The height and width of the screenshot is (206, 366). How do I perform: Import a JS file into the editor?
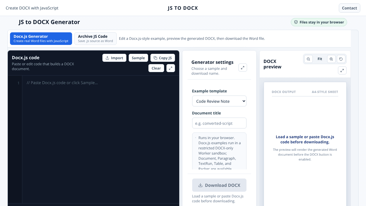[114, 58]
